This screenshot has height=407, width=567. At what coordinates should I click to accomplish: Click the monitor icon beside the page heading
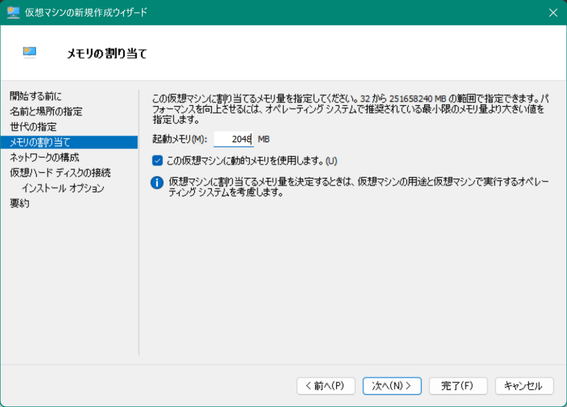(29, 53)
